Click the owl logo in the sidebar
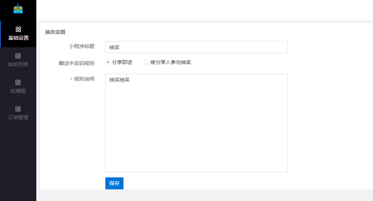The width and height of the screenshot is (373, 201). [18, 9]
